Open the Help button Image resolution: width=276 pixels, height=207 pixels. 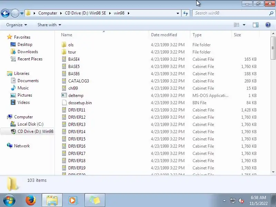pos(268,25)
